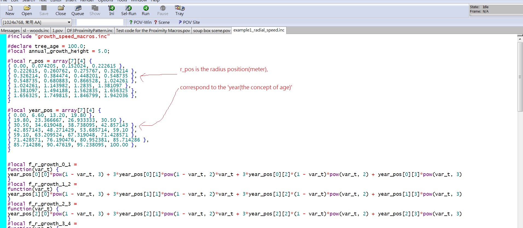Click the Show render window icon

click(x=95, y=10)
